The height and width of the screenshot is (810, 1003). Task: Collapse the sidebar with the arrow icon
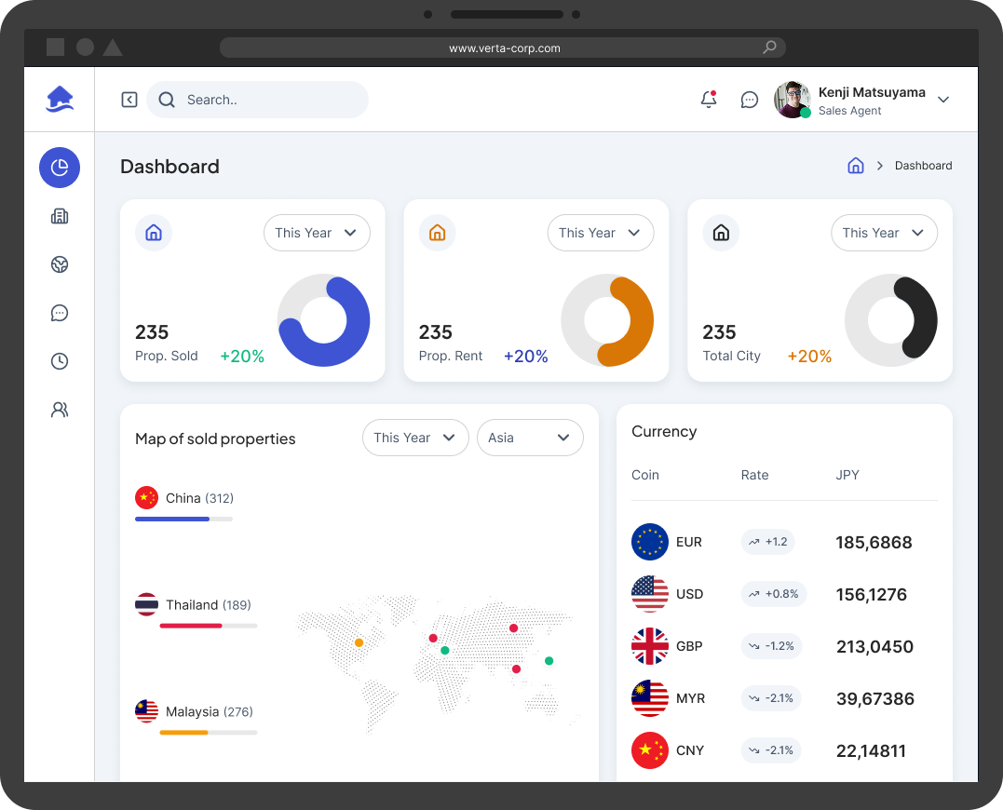(129, 100)
